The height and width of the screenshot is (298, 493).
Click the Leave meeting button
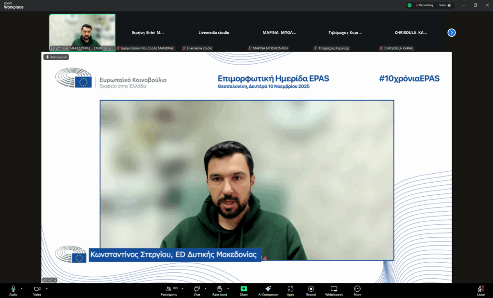click(480, 289)
